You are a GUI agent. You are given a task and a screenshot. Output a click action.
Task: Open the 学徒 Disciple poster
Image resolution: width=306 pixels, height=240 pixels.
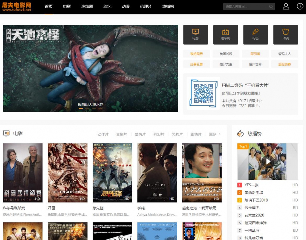click(157, 173)
